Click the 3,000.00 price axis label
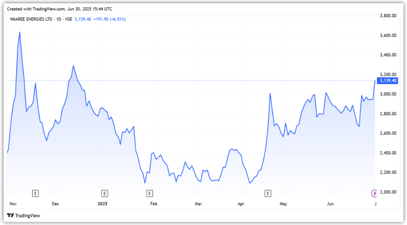The width and height of the screenshot is (407, 225). [387, 94]
